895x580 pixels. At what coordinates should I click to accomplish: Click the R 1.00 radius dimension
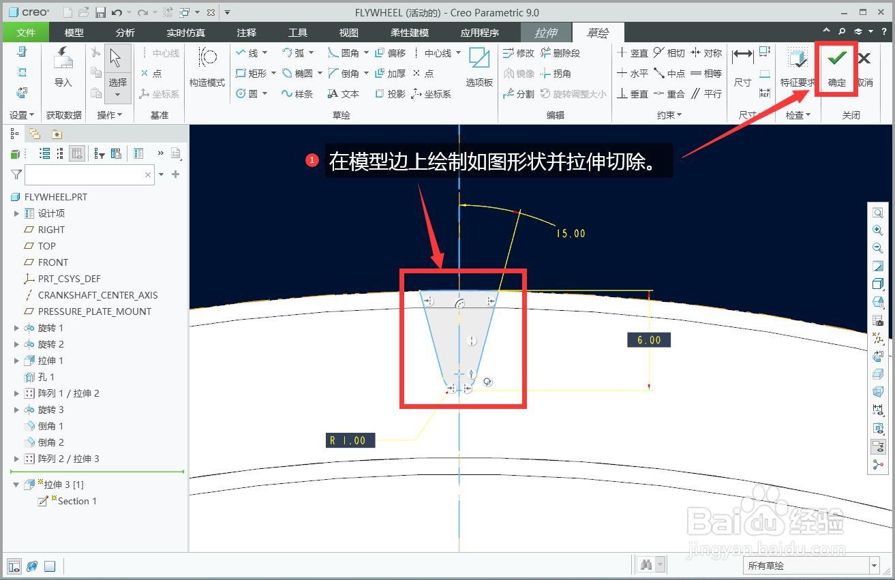click(350, 440)
